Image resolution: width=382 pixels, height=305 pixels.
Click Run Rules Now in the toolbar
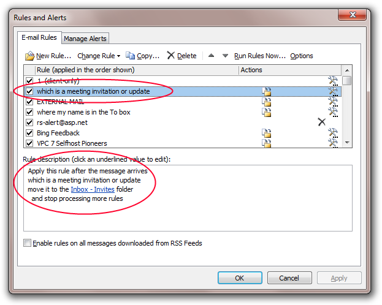[x=260, y=56]
